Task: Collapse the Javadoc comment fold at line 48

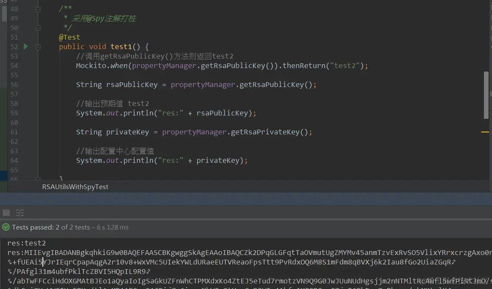Action: point(38,9)
